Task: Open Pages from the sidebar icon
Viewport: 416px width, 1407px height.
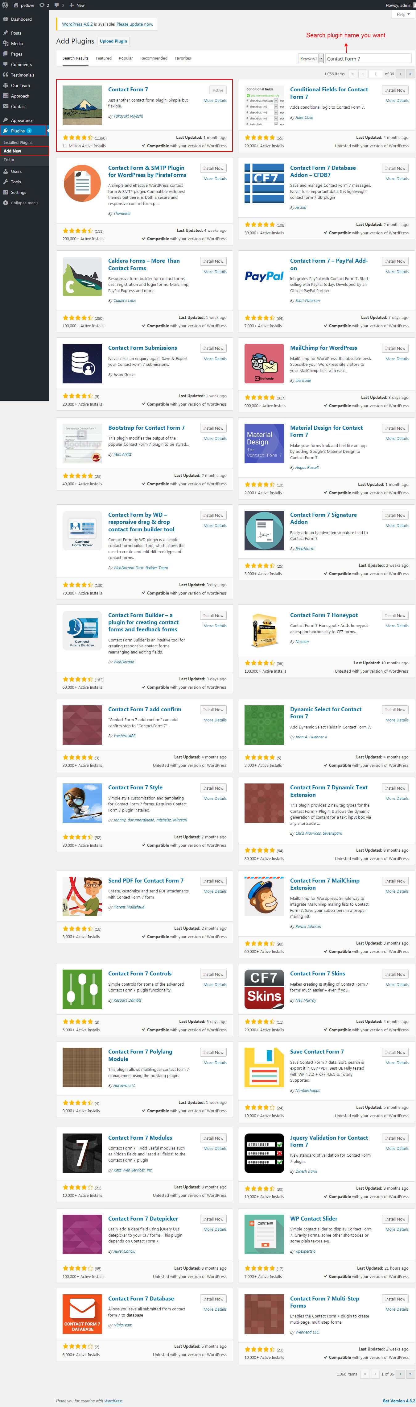Action: pos(6,53)
